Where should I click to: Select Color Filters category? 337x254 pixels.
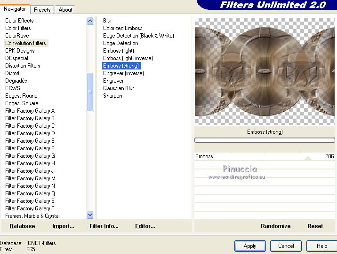18,28
